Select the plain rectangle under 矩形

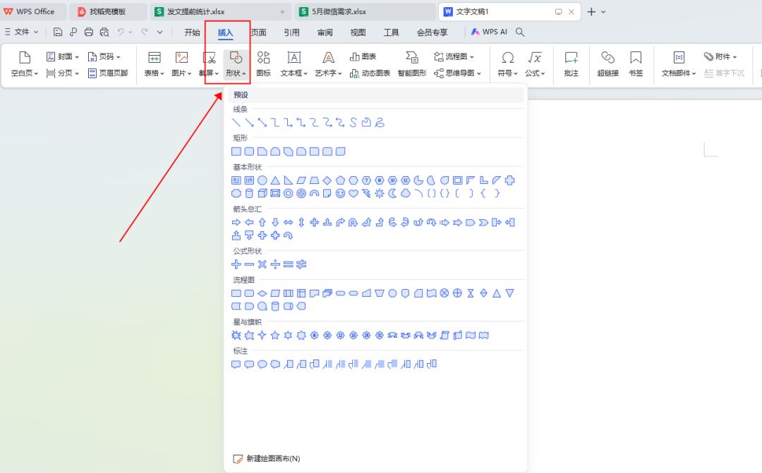coord(236,152)
